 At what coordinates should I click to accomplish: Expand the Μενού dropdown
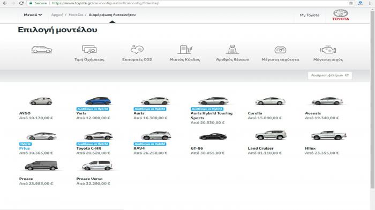pos(33,15)
